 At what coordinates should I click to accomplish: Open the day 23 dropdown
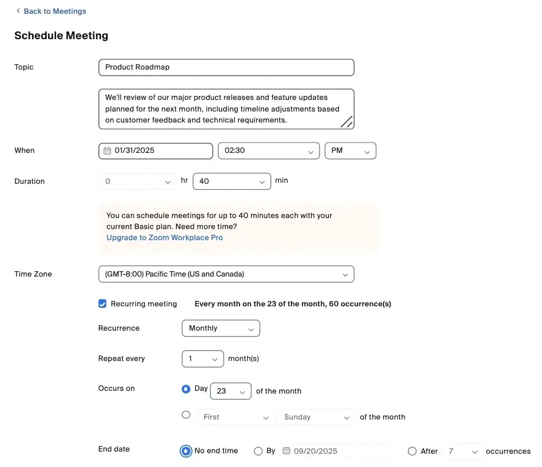(x=231, y=391)
